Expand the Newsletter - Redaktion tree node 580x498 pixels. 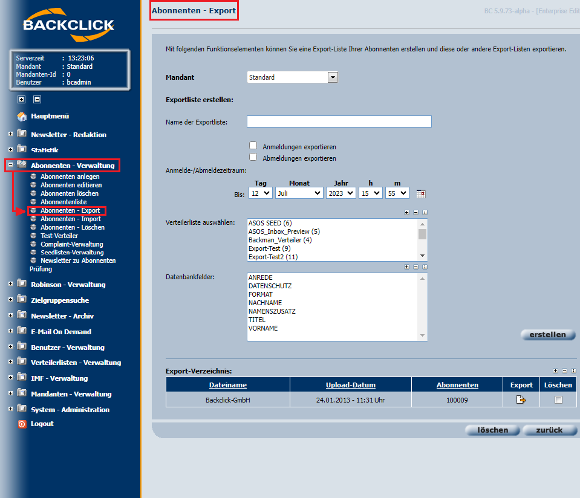click(10, 134)
